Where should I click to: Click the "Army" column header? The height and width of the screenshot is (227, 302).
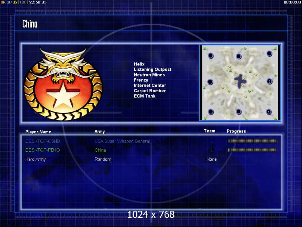pyautogui.click(x=100, y=132)
